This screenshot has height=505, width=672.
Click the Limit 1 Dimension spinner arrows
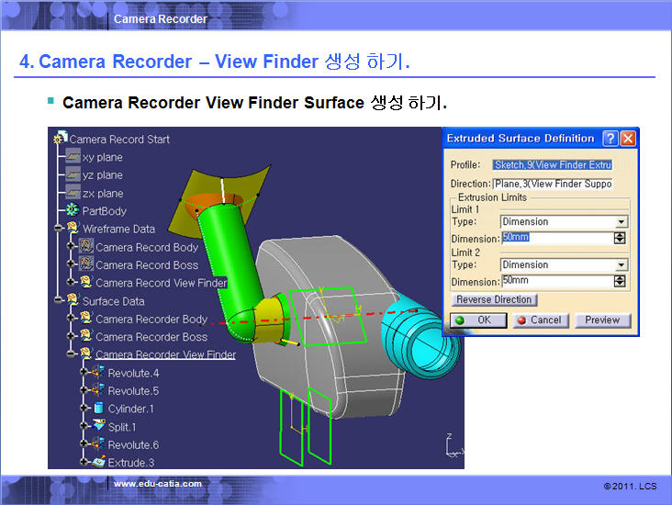point(621,238)
